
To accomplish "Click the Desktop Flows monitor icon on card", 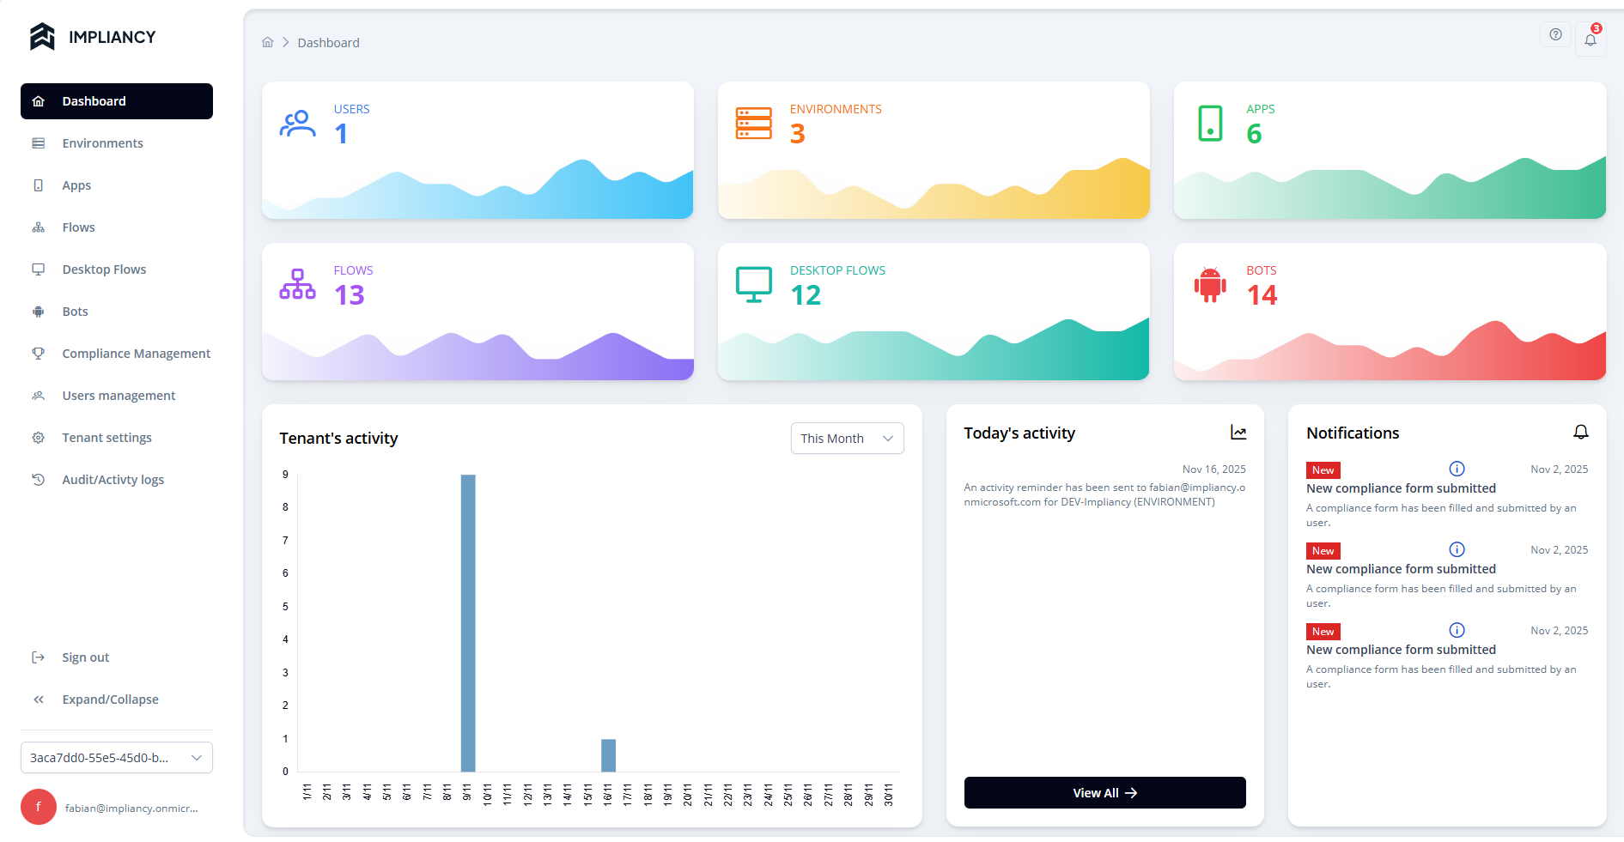I will [x=753, y=285].
